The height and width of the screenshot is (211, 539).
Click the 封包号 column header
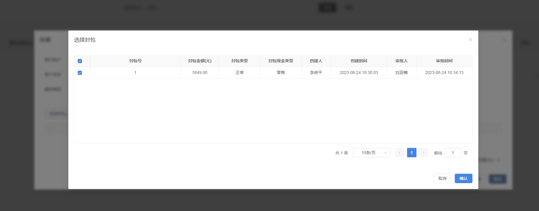[135, 61]
